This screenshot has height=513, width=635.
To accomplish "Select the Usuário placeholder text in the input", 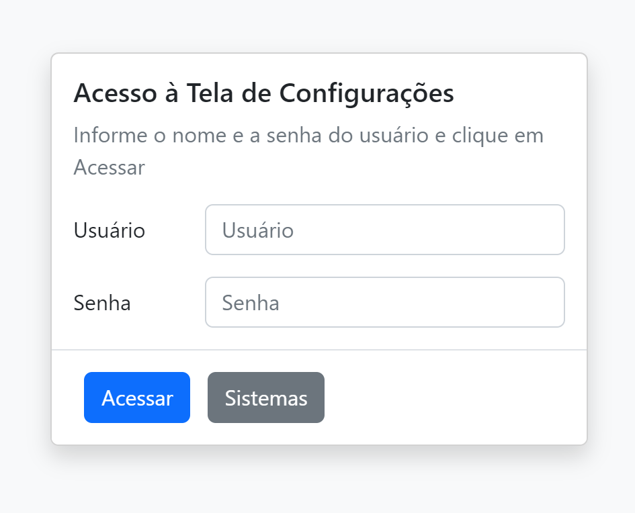I will coord(258,230).
